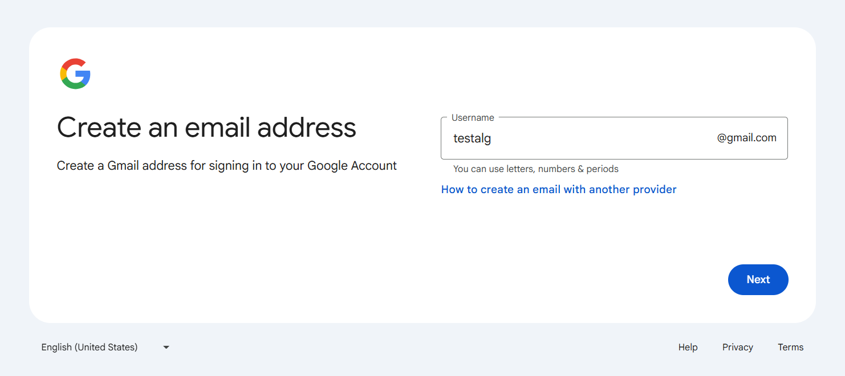Click the language dropdown arrow caret
Screen dimensions: 845x376
(x=166, y=347)
